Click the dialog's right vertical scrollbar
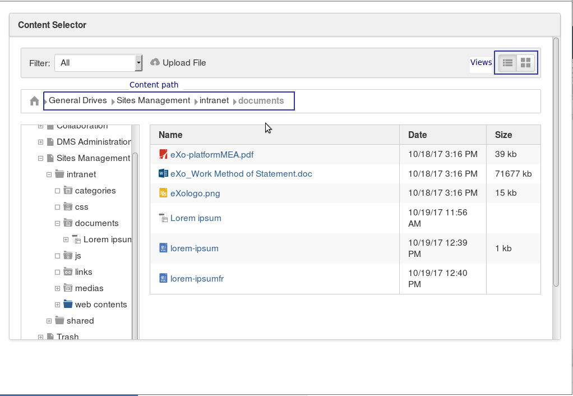The width and height of the screenshot is (573, 396). (556, 162)
